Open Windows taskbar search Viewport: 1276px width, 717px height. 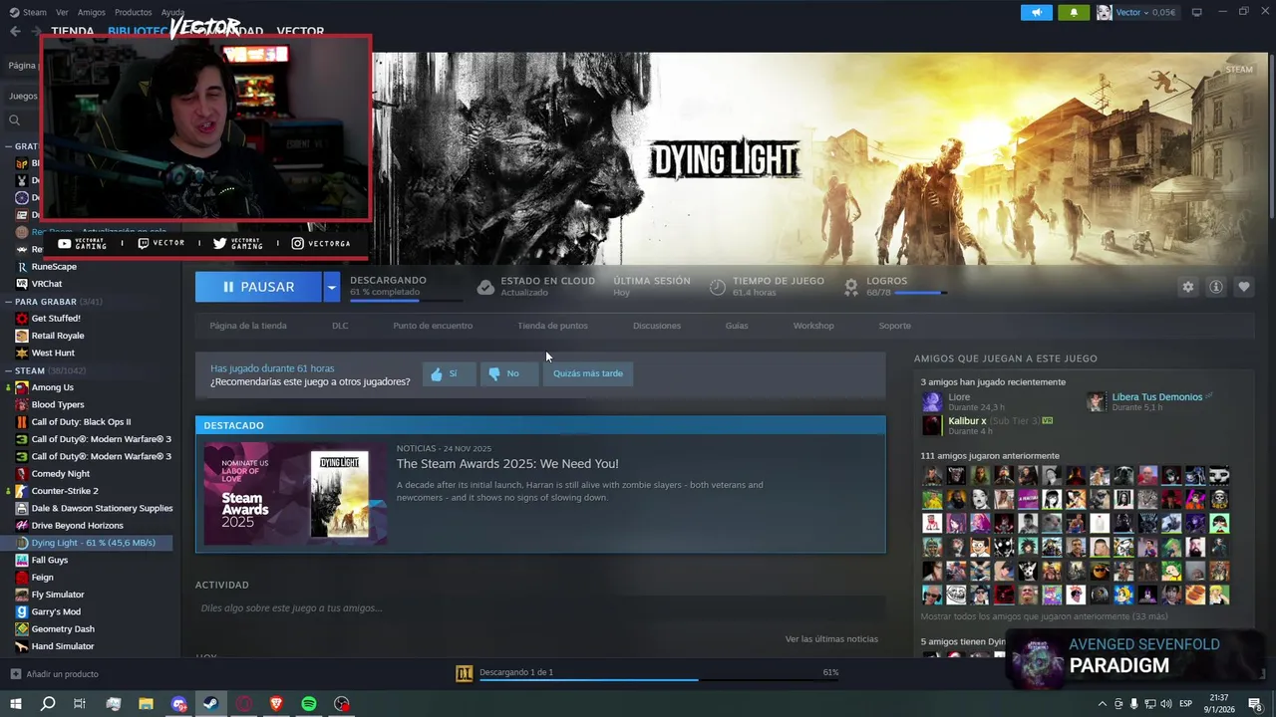(x=48, y=704)
